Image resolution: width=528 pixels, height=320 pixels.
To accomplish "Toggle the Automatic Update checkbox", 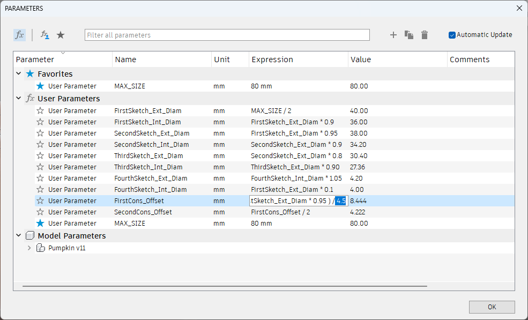I will (x=452, y=35).
